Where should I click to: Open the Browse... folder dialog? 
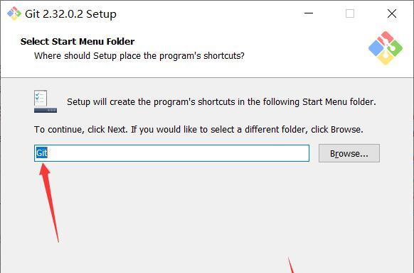[349, 153]
